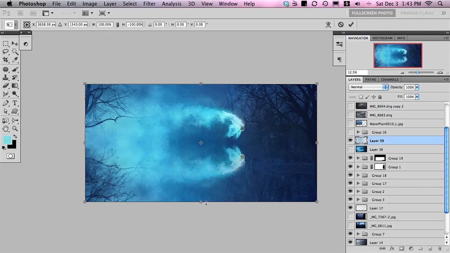Screen dimensions: 450x253
Task: Open the Filter menu
Action: pos(149,4)
